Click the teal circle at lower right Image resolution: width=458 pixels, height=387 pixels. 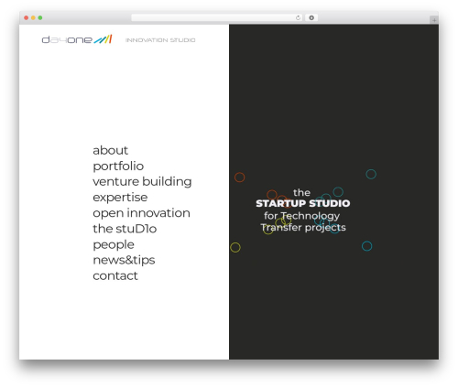366,246
